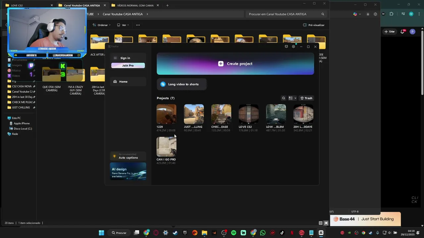The width and height of the screenshot is (424, 238).
Task: Open Task View on the taskbar
Action: point(136,233)
